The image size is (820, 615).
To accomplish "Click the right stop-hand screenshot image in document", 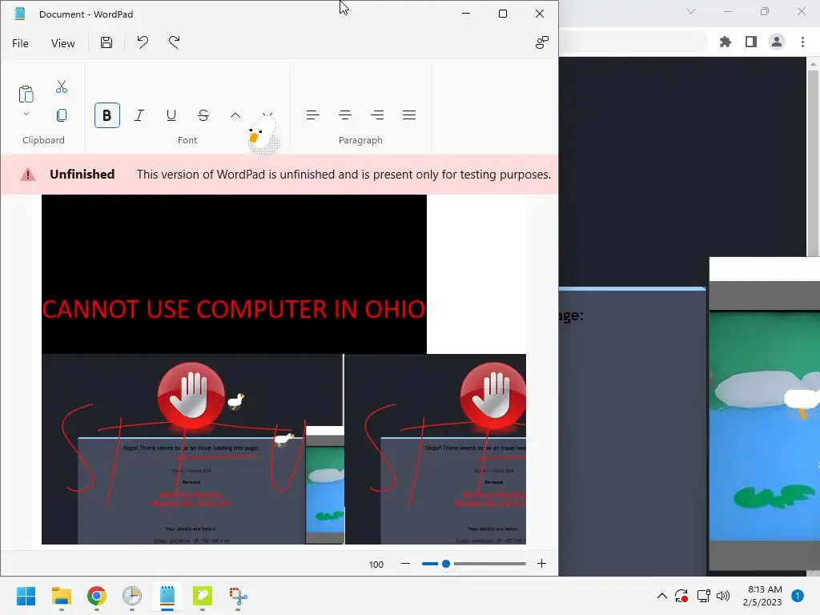I will click(436, 449).
